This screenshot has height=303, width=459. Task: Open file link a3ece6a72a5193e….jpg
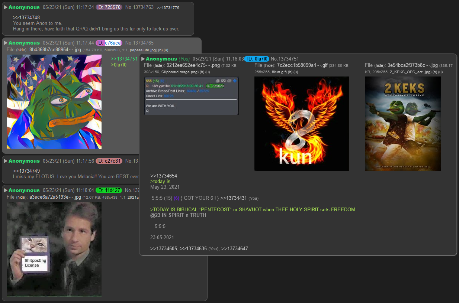tap(55, 197)
